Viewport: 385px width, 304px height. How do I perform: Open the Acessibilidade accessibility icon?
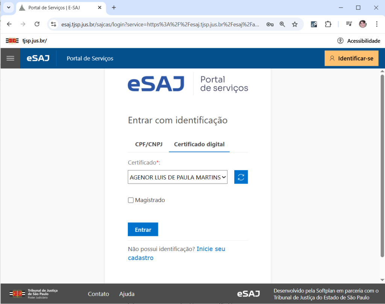(x=340, y=41)
